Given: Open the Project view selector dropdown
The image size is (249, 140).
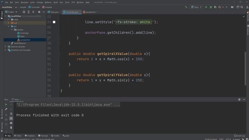Looking at the screenshot, I should 11,12.
